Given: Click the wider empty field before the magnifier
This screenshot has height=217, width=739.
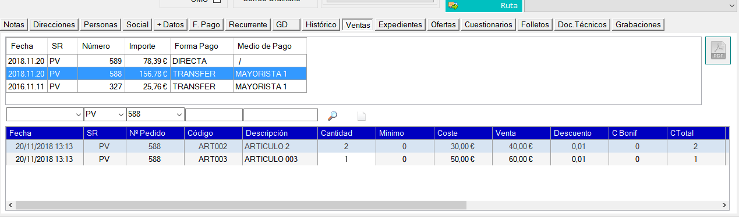Looking at the screenshot, I should coord(281,115).
